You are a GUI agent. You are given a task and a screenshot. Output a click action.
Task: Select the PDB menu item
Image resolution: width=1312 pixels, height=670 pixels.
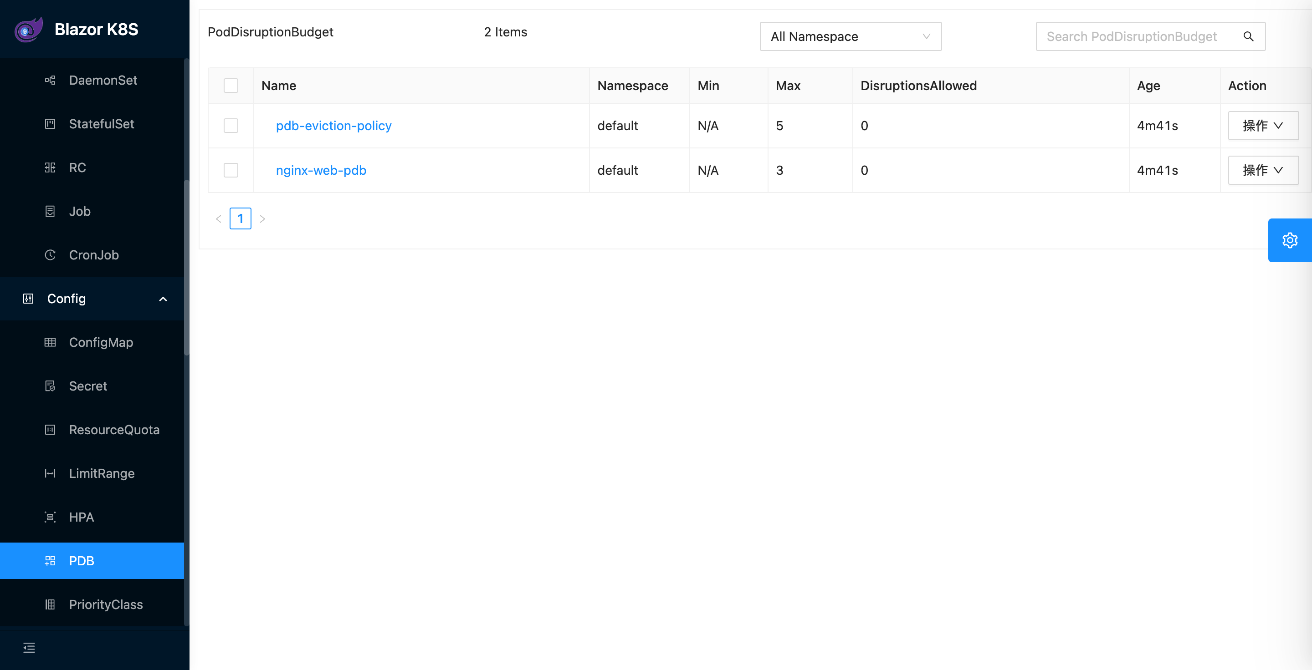point(92,562)
